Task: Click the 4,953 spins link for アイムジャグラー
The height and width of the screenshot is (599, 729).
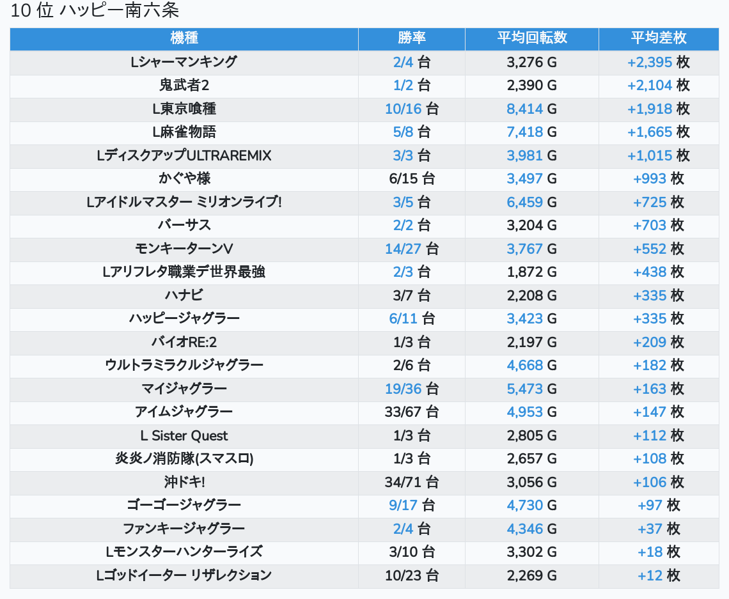Action: pyautogui.click(x=524, y=412)
